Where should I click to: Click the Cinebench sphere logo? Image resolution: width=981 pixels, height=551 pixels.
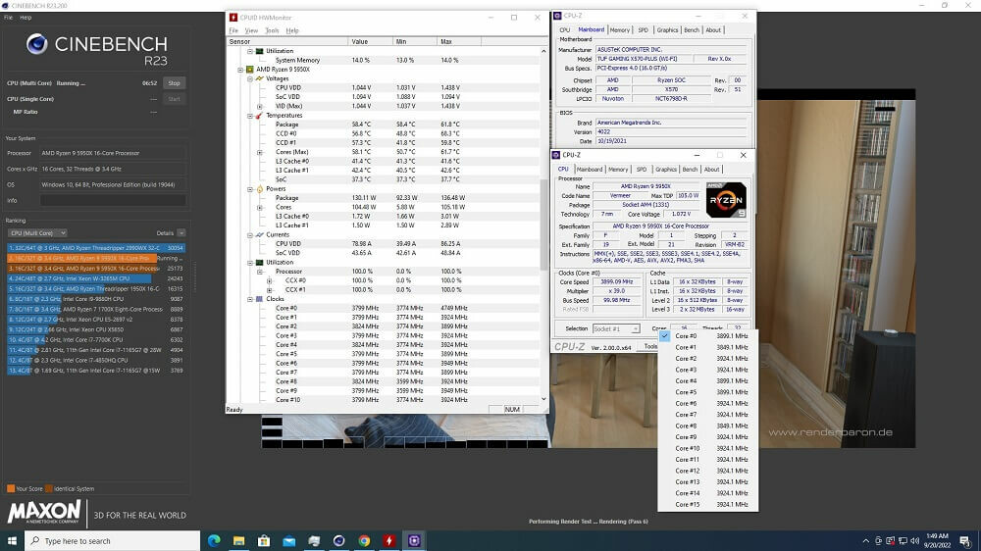(37, 44)
